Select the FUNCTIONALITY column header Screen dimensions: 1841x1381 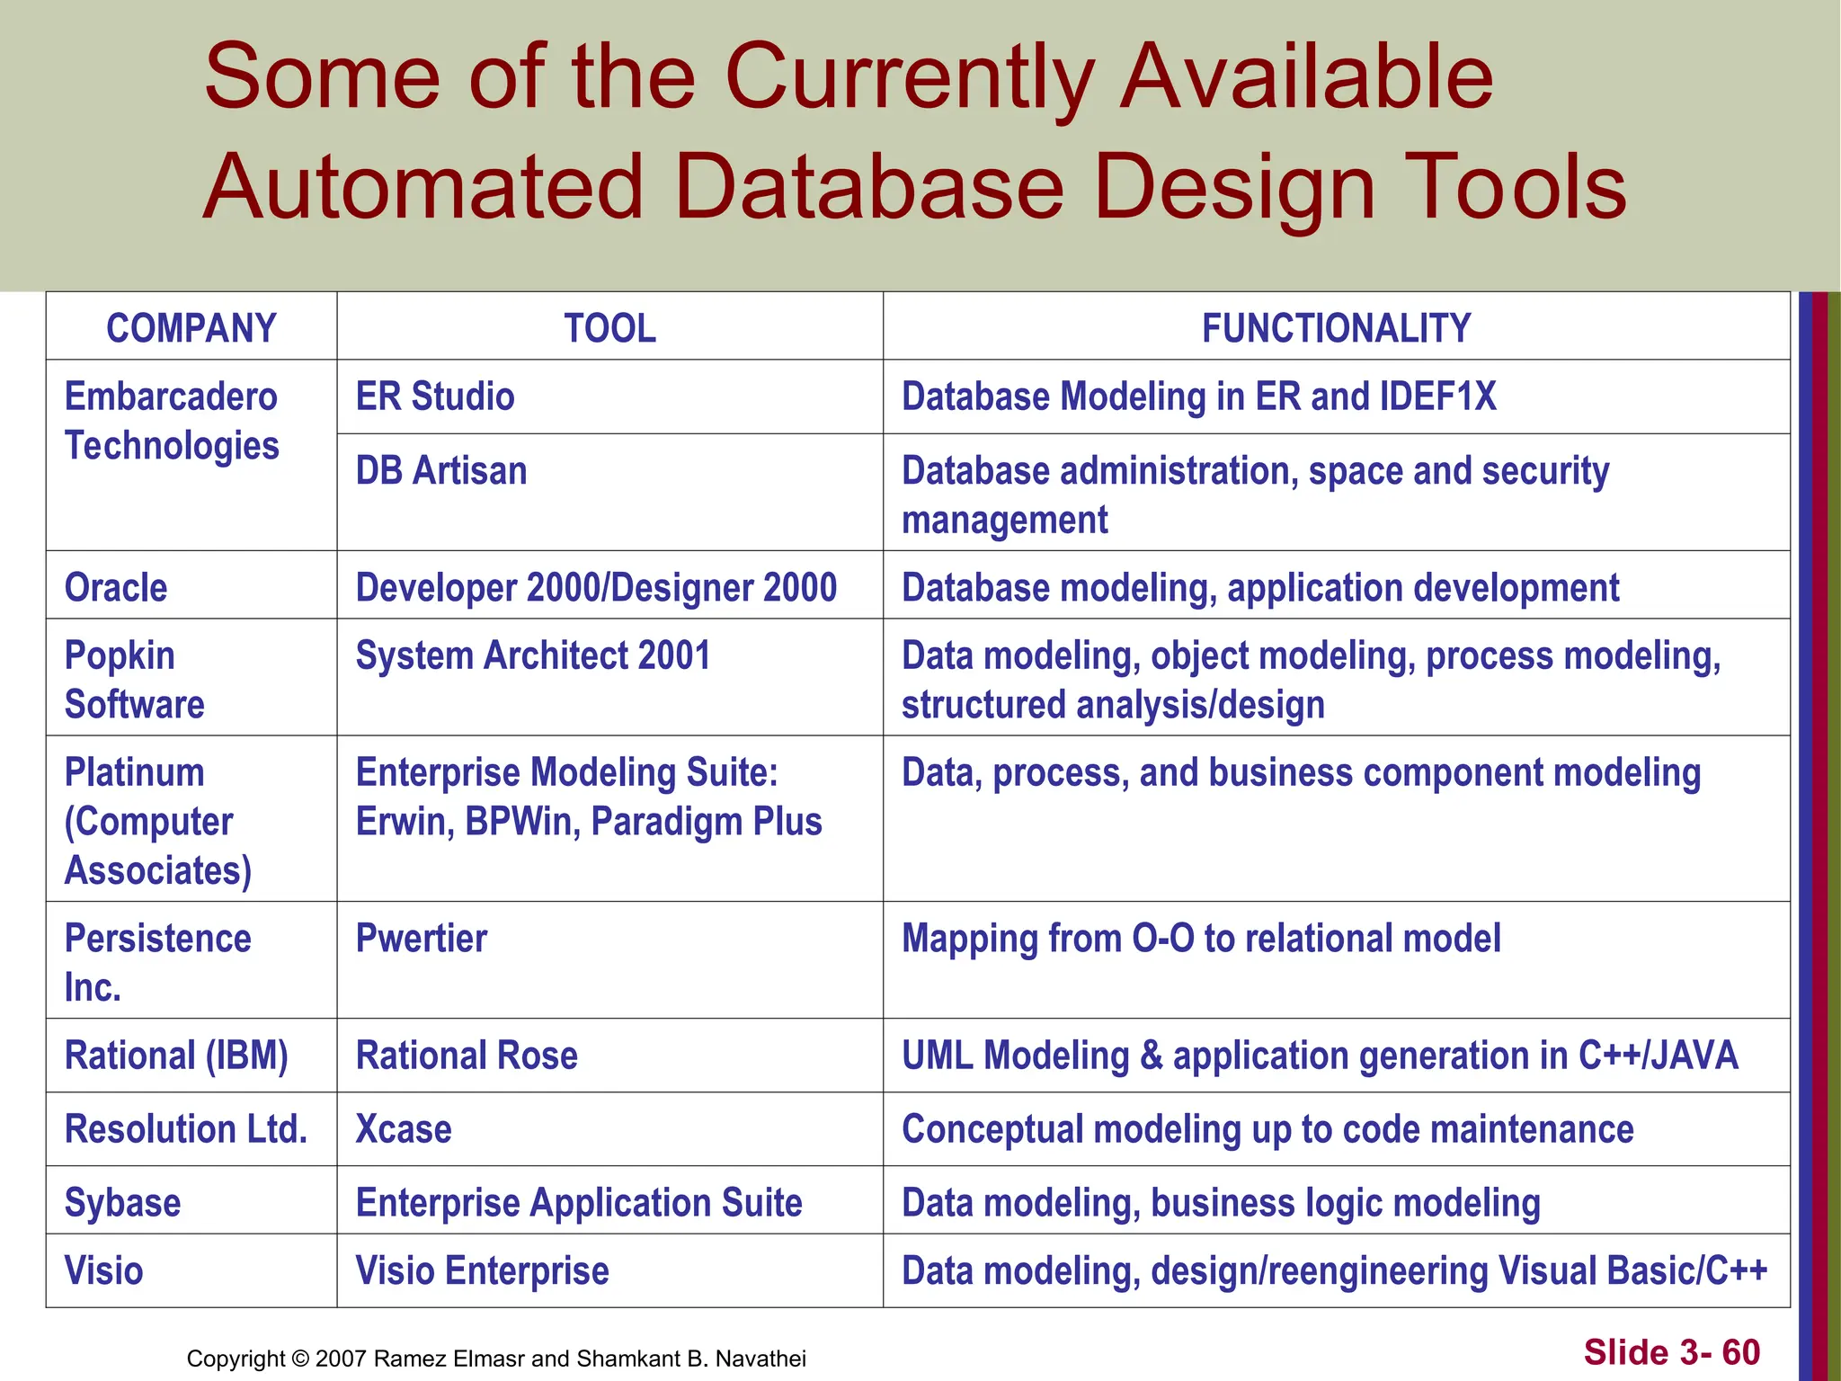click(x=1337, y=327)
